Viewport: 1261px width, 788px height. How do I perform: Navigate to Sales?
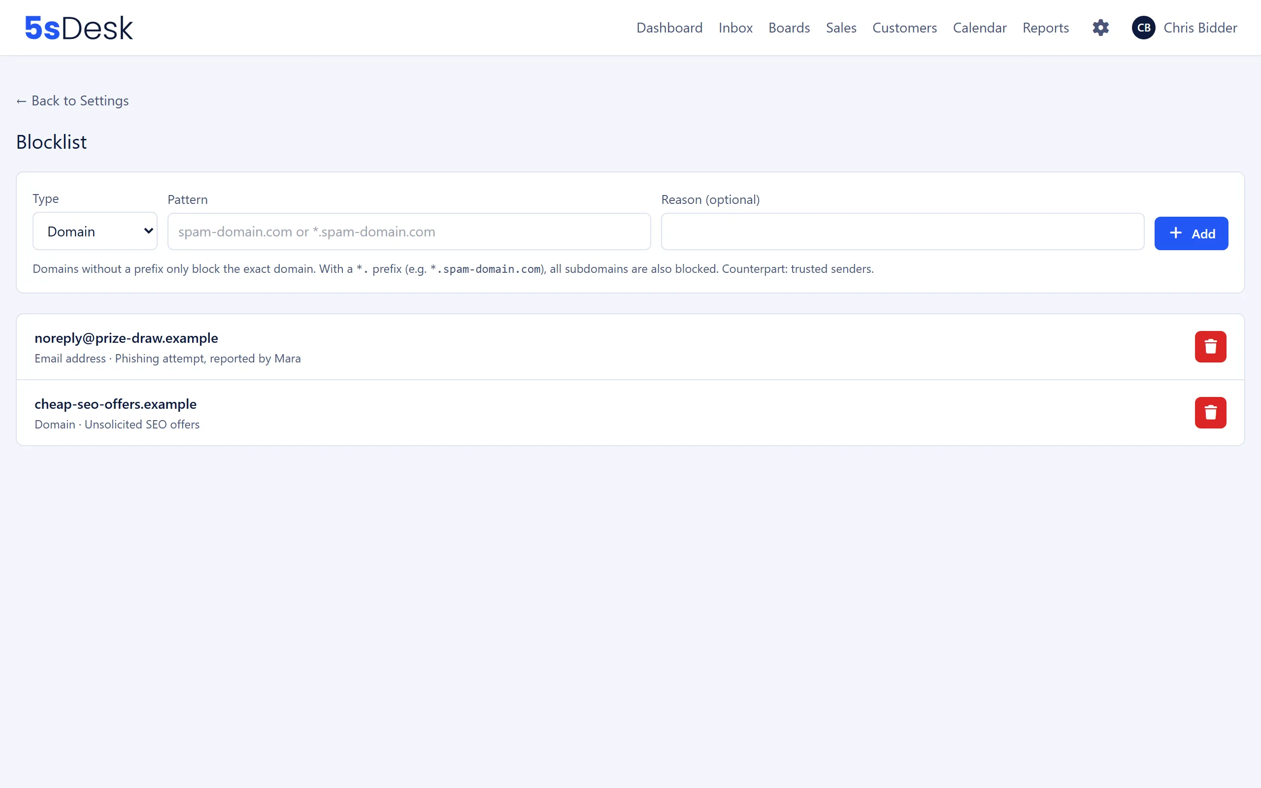(x=841, y=28)
